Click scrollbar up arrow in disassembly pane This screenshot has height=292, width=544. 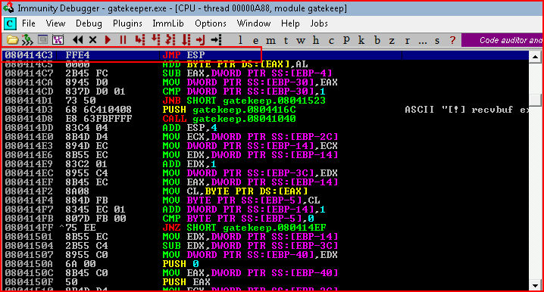coord(536,57)
